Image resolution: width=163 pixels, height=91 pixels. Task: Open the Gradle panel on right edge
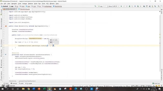(x=162, y=11)
